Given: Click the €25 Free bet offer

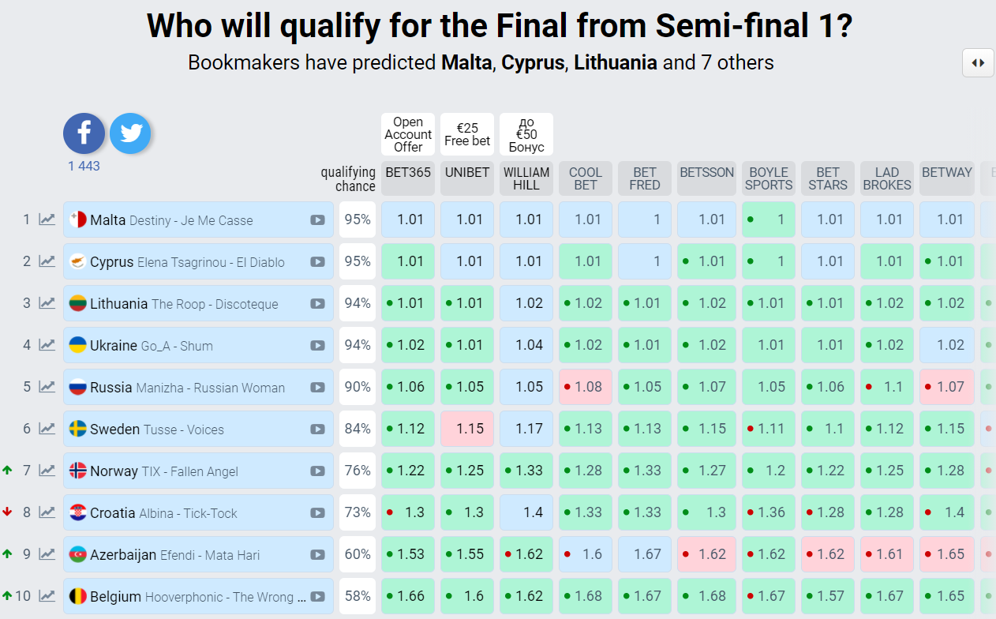Looking at the screenshot, I should [467, 134].
